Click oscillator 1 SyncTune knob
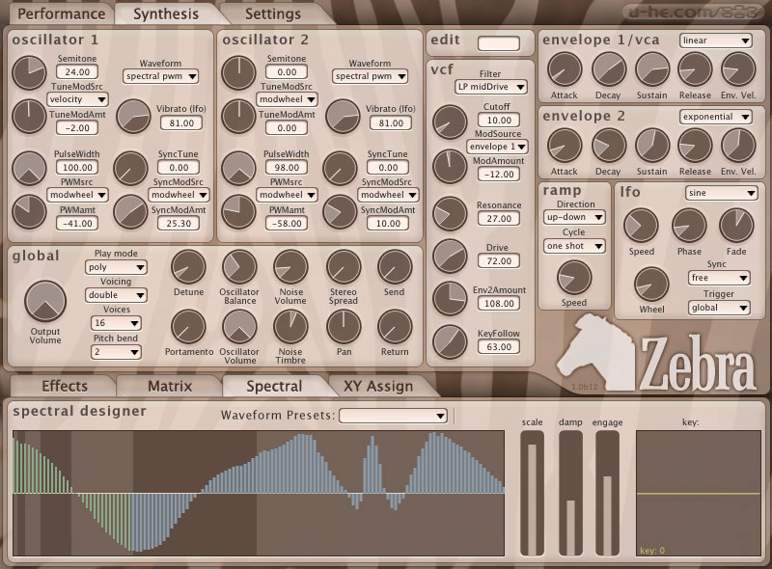 click(130, 169)
